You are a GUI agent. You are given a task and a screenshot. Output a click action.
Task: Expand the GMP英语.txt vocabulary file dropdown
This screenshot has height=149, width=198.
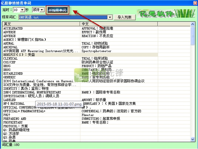tap(110, 17)
